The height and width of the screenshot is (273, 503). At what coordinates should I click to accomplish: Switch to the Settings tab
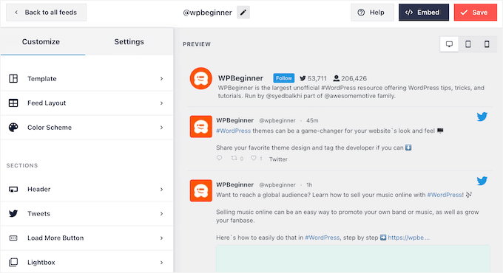click(x=129, y=41)
